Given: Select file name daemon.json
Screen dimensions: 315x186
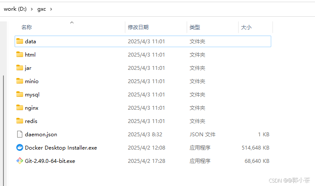Looking at the screenshot, I should click(41, 135).
